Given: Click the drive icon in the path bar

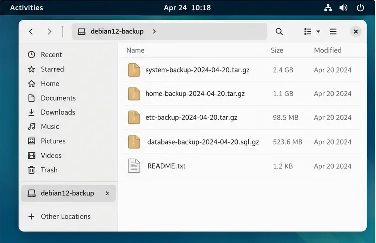Looking at the screenshot, I should 82,31.
